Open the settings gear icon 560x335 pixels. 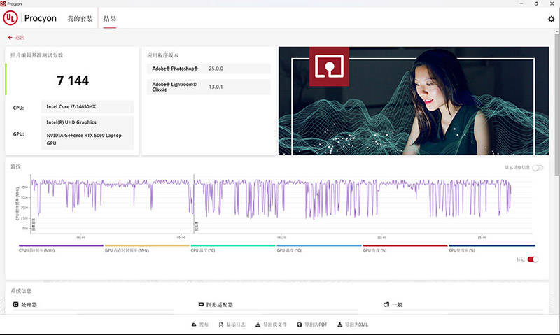pos(551,19)
